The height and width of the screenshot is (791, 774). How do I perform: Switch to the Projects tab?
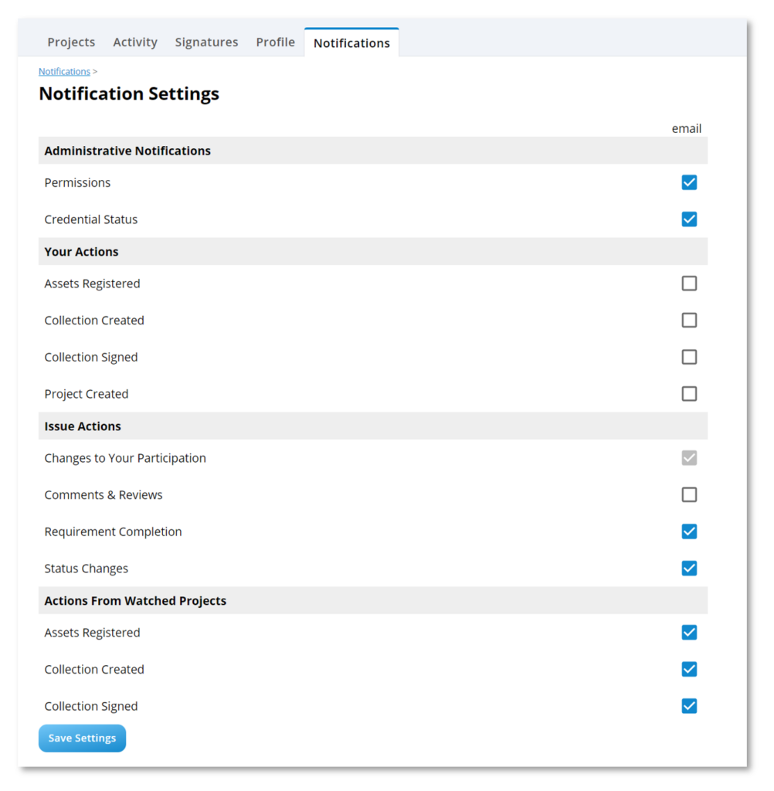coord(71,42)
